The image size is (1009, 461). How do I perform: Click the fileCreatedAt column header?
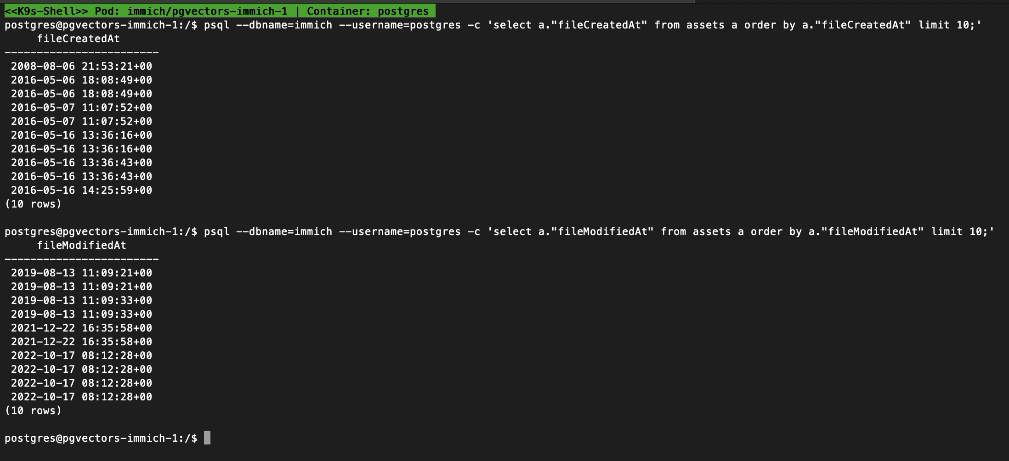pyautogui.click(x=79, y=39)
